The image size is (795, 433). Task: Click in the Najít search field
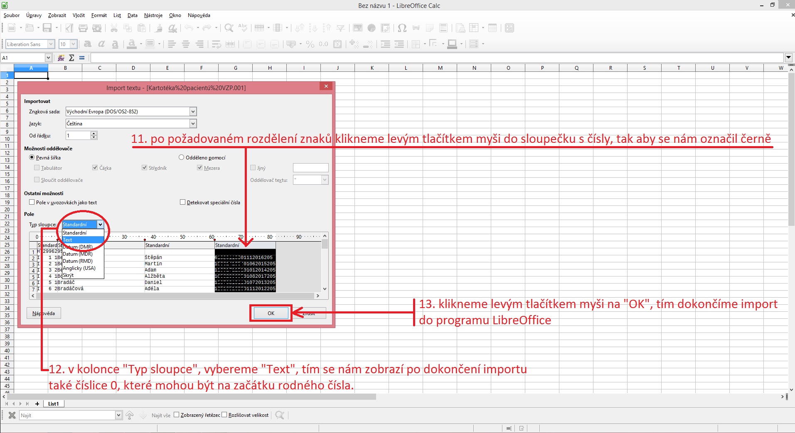(x=66, y=415)
